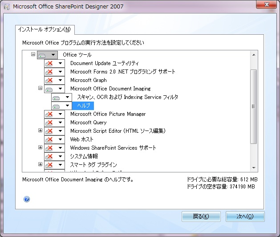This screenshot has width=280, height=237.
Task: Click システム情報 red X icon
Action: click(x=49, y=156)
